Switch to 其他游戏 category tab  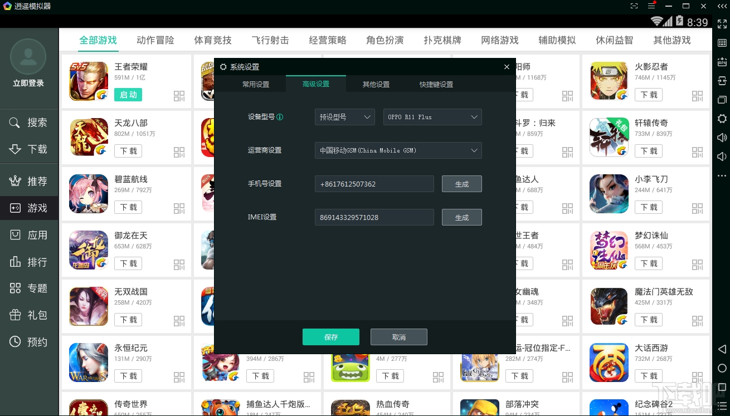point(672,40)
